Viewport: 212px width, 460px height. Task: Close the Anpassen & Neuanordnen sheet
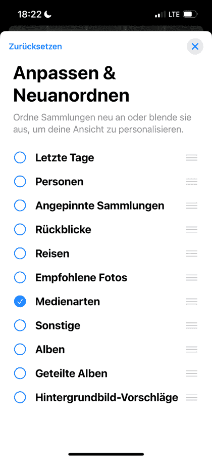195,47
